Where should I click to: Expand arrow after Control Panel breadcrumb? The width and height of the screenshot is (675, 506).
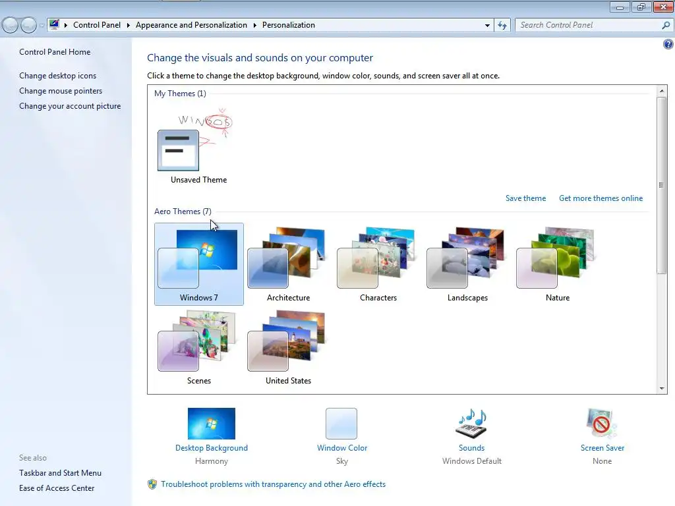(129, 26)
